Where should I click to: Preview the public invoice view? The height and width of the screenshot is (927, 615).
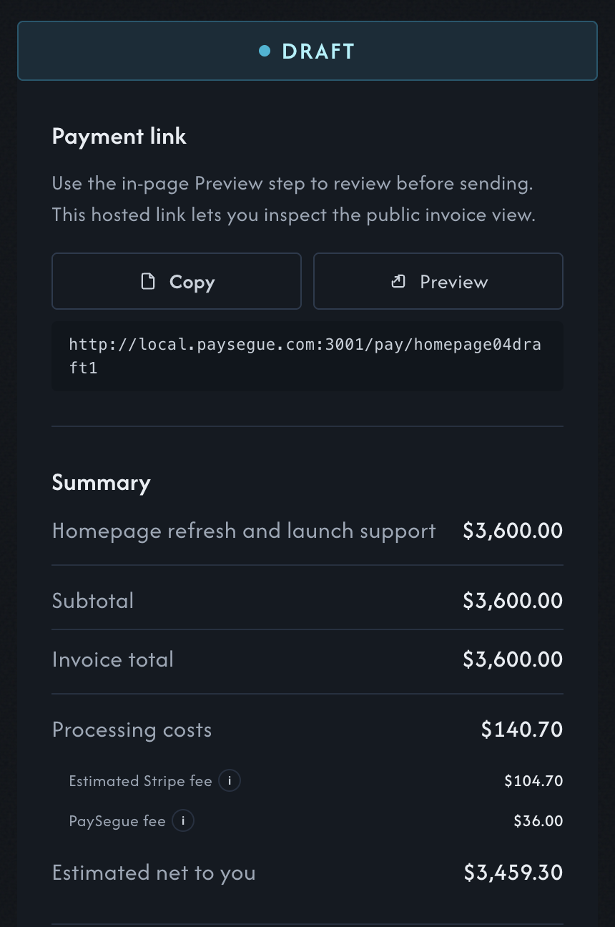[438, 281]
